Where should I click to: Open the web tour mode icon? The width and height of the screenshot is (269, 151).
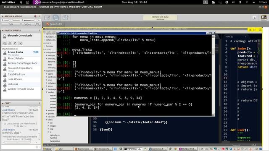[x=65, y=18]
